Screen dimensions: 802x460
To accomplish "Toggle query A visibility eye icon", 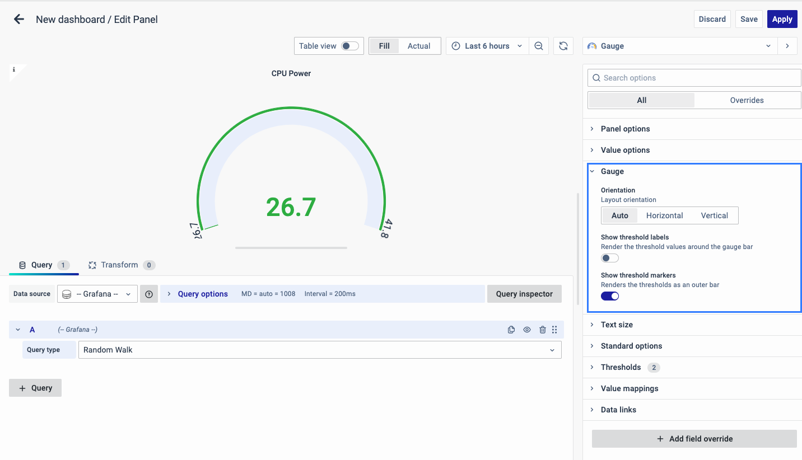I will point(527,330).
